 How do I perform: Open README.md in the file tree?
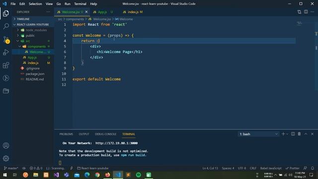pos(32,79)
